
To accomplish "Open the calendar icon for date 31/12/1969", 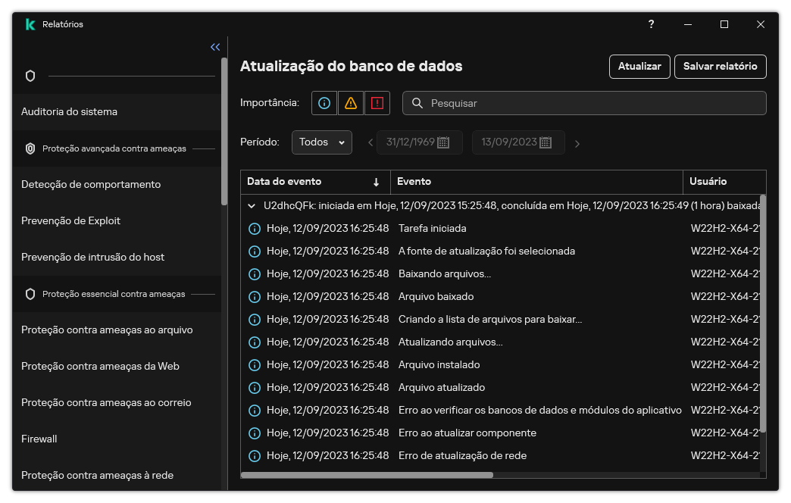I will (445, 142).
